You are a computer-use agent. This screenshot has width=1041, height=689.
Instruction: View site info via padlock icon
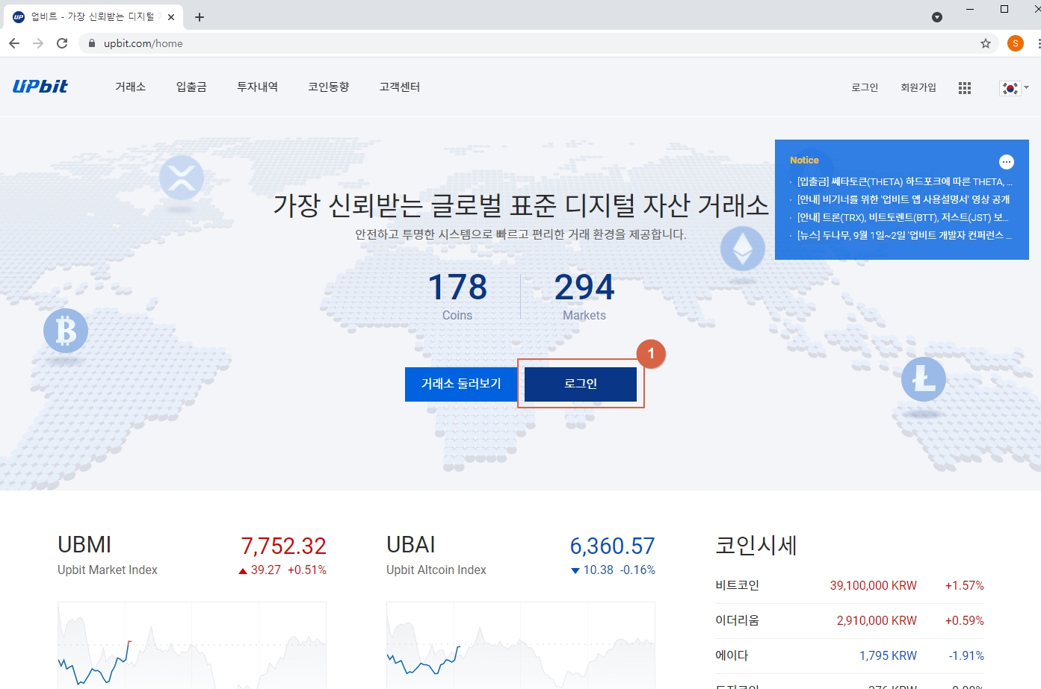[92, 43]
